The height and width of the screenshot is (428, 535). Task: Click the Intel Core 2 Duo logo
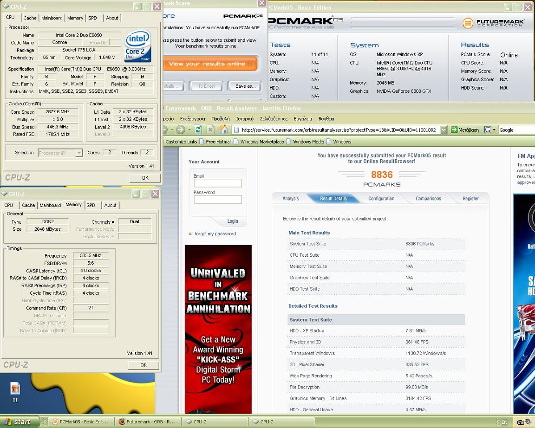click(137, 45)
